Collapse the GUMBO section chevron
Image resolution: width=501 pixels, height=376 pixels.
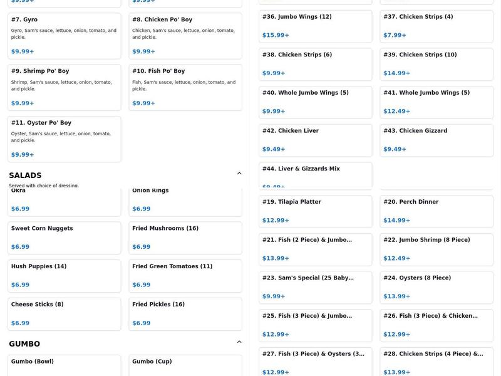point(239,342)
